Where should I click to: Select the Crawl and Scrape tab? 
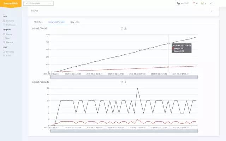tap(56, 22)
